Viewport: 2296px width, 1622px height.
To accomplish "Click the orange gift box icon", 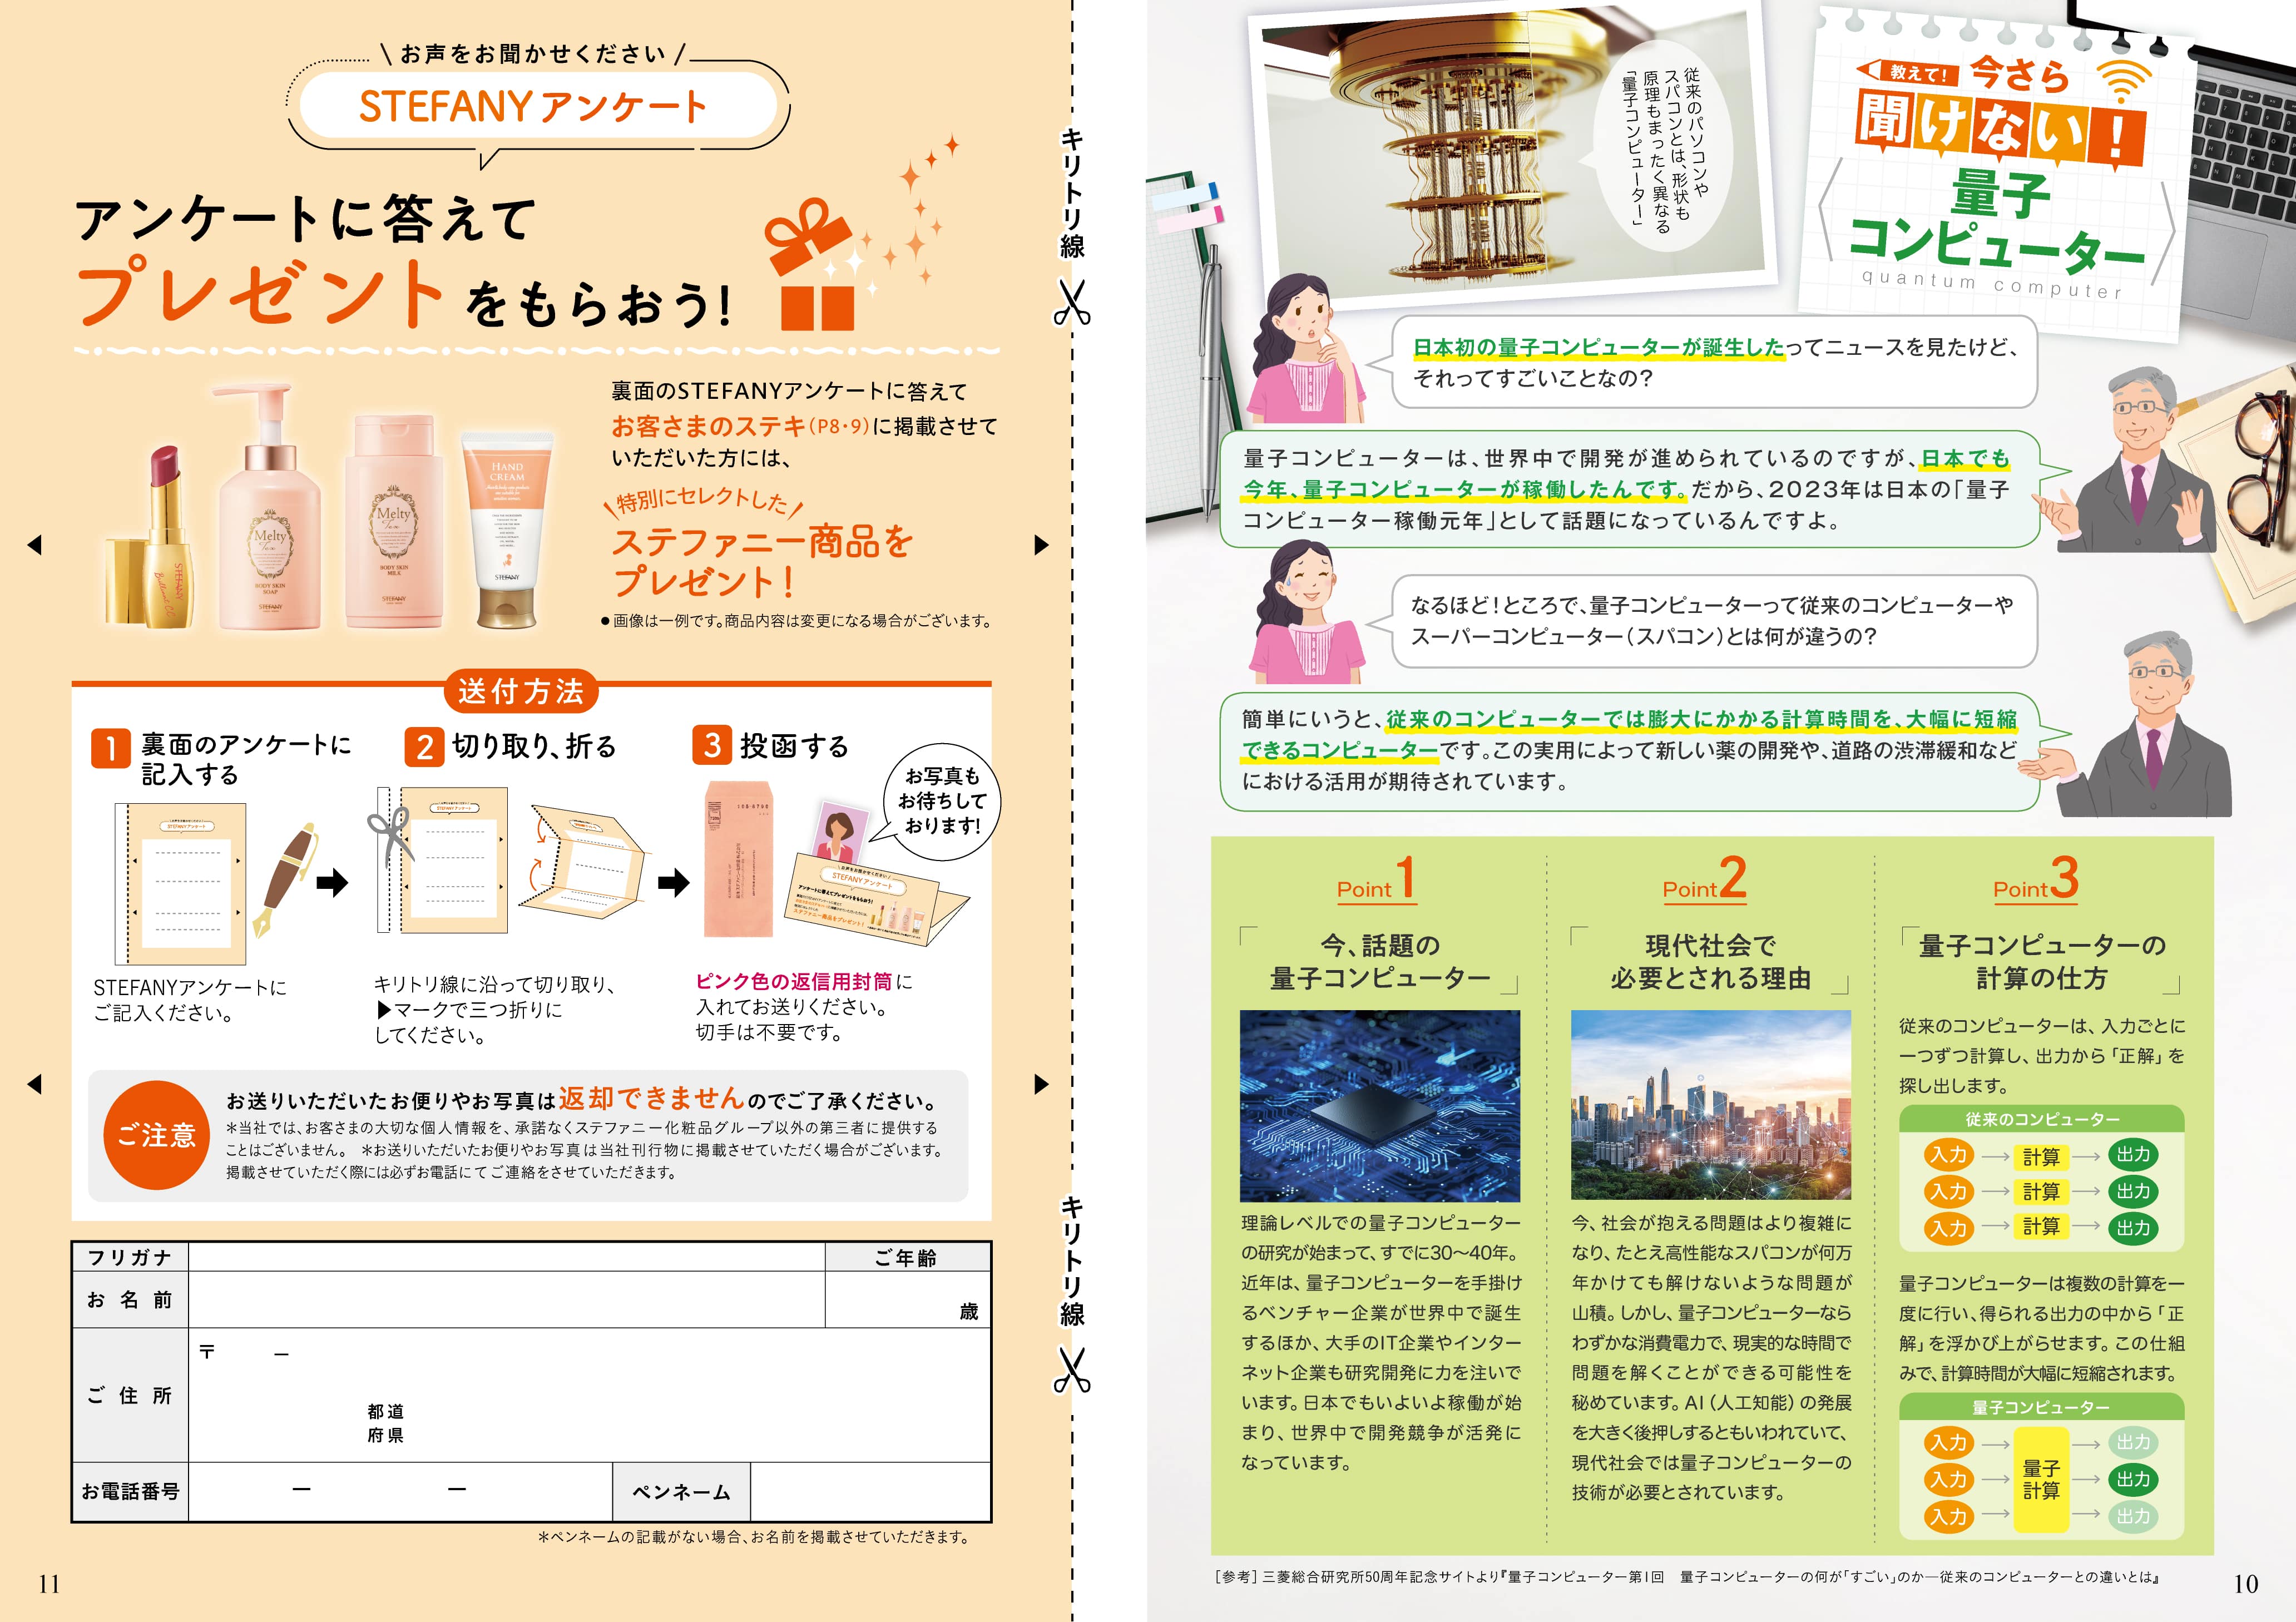I will [811, 264].
